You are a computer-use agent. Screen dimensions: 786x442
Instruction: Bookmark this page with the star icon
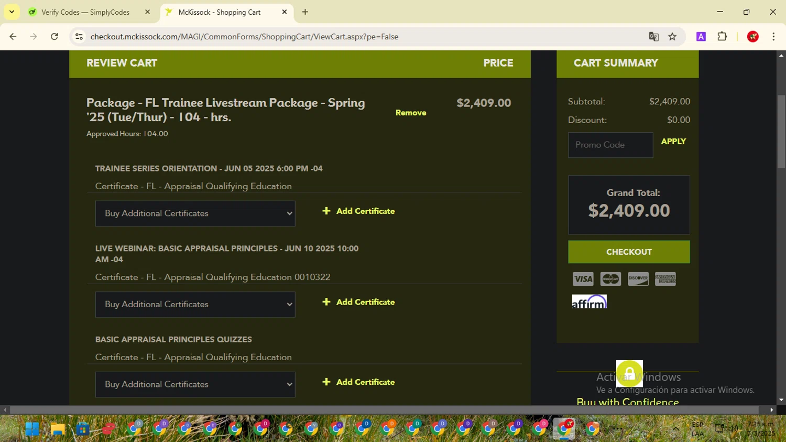tap(672, 37)
